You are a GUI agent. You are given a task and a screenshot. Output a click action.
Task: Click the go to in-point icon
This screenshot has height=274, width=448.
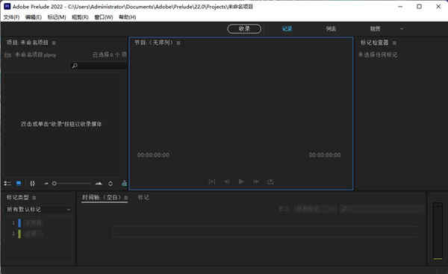point(212,181)
